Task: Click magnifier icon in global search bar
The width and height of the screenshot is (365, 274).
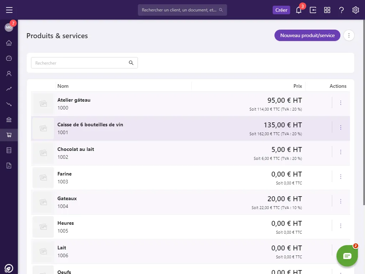Action: point(221,10)
